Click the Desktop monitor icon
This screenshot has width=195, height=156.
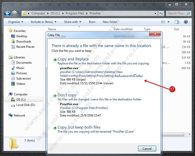pos(13,36)
